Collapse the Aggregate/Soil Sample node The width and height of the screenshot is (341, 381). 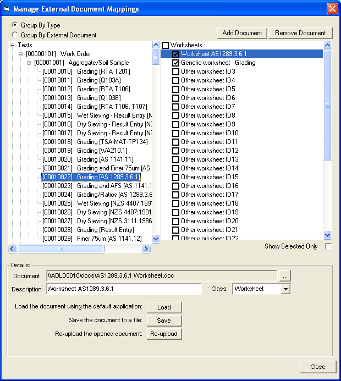[x=29, y=63]
